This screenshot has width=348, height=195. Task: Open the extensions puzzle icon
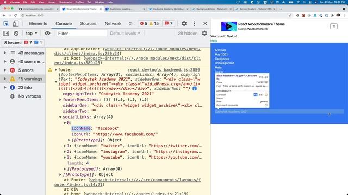click(332, 15)
